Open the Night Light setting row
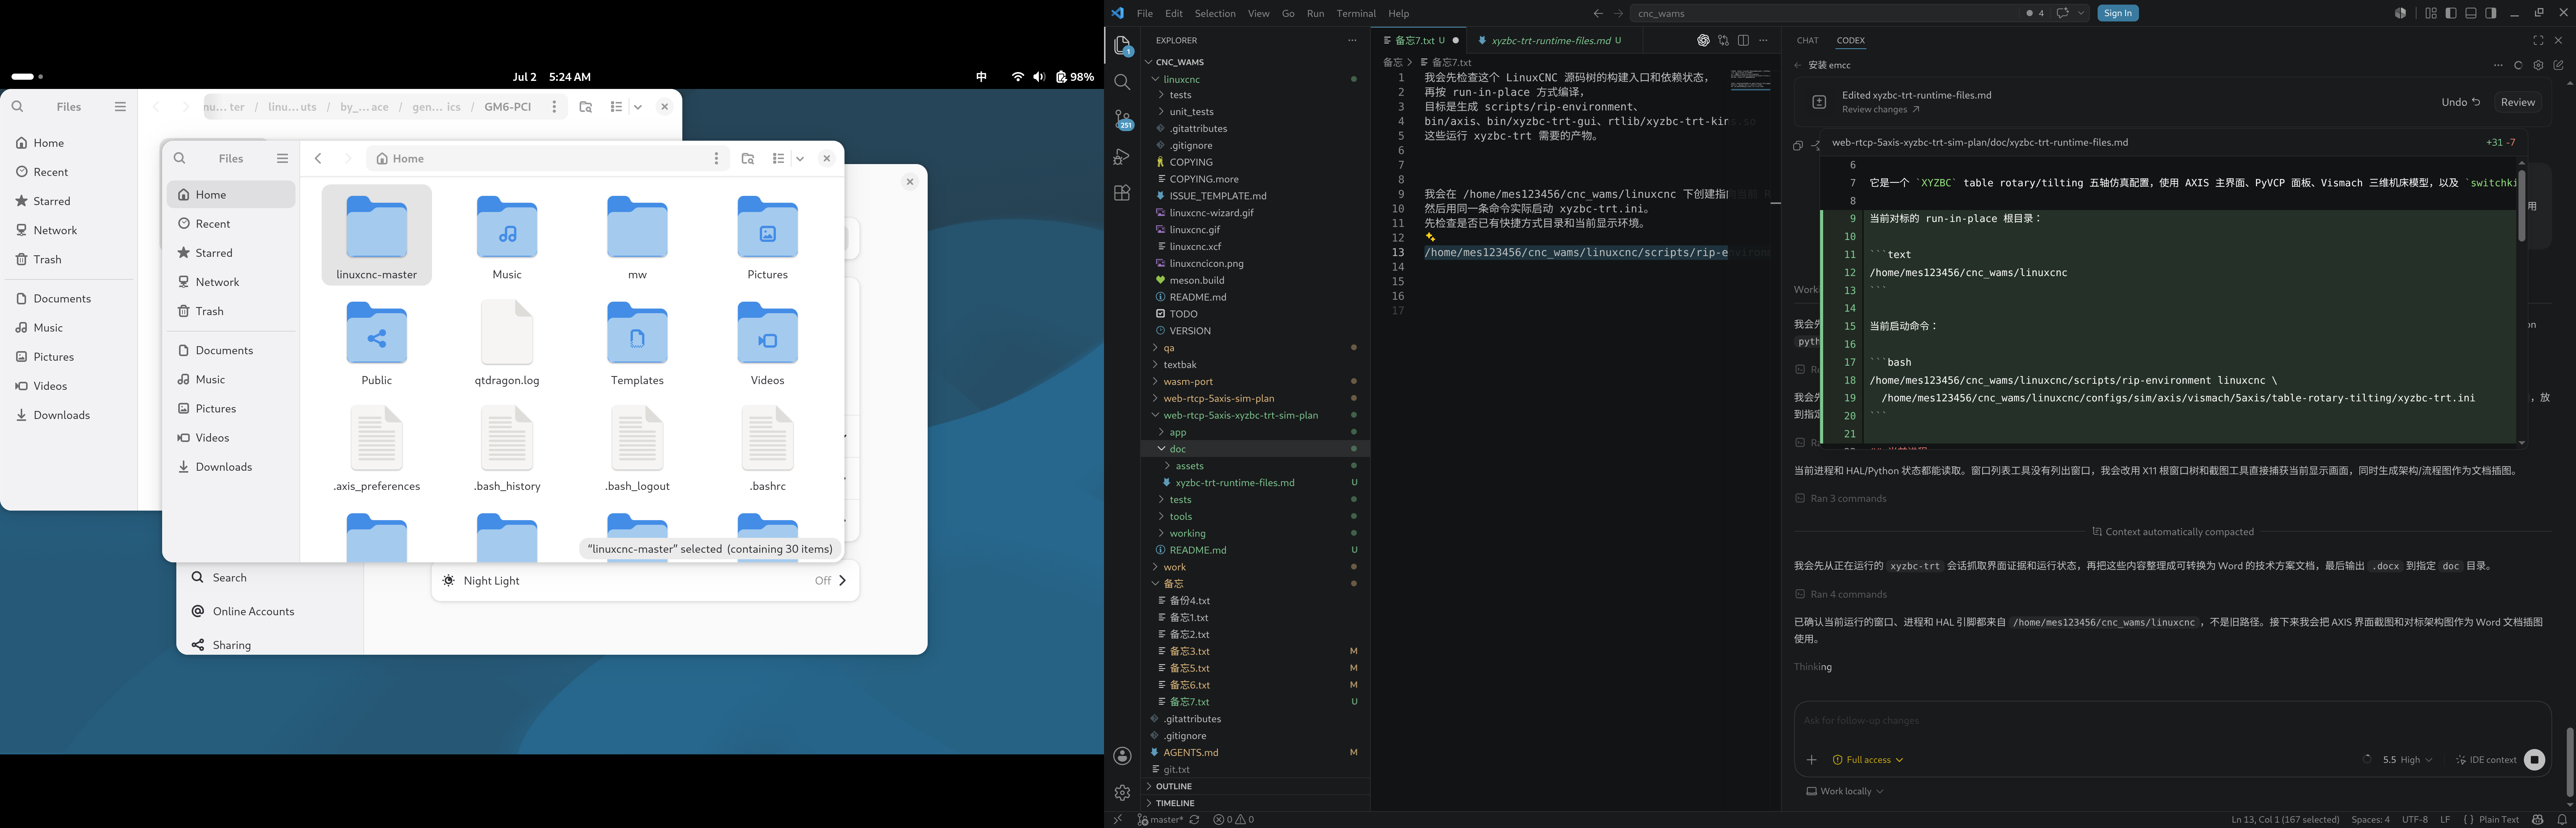The width and height of the screenshot is (2576, 828). click(645, 581)
